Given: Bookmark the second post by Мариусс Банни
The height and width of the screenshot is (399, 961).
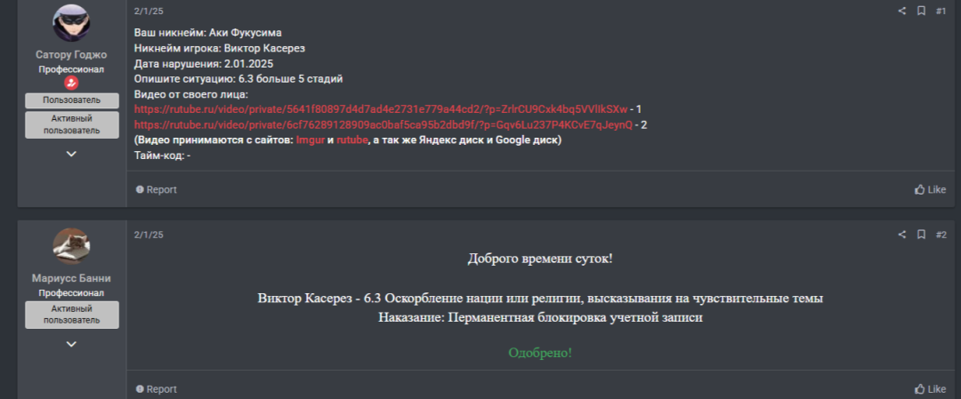Looking at the screenshot, I should click(922, 235).
